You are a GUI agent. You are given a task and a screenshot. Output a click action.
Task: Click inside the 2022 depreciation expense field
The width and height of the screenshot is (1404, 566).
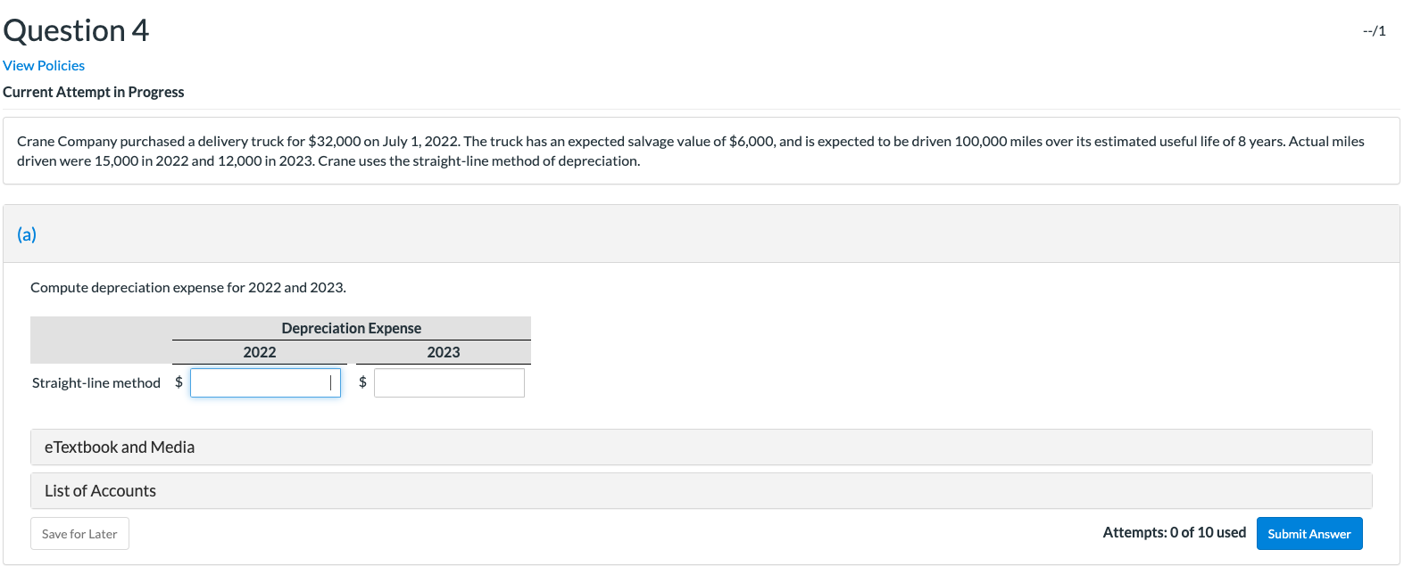point(263,382)
